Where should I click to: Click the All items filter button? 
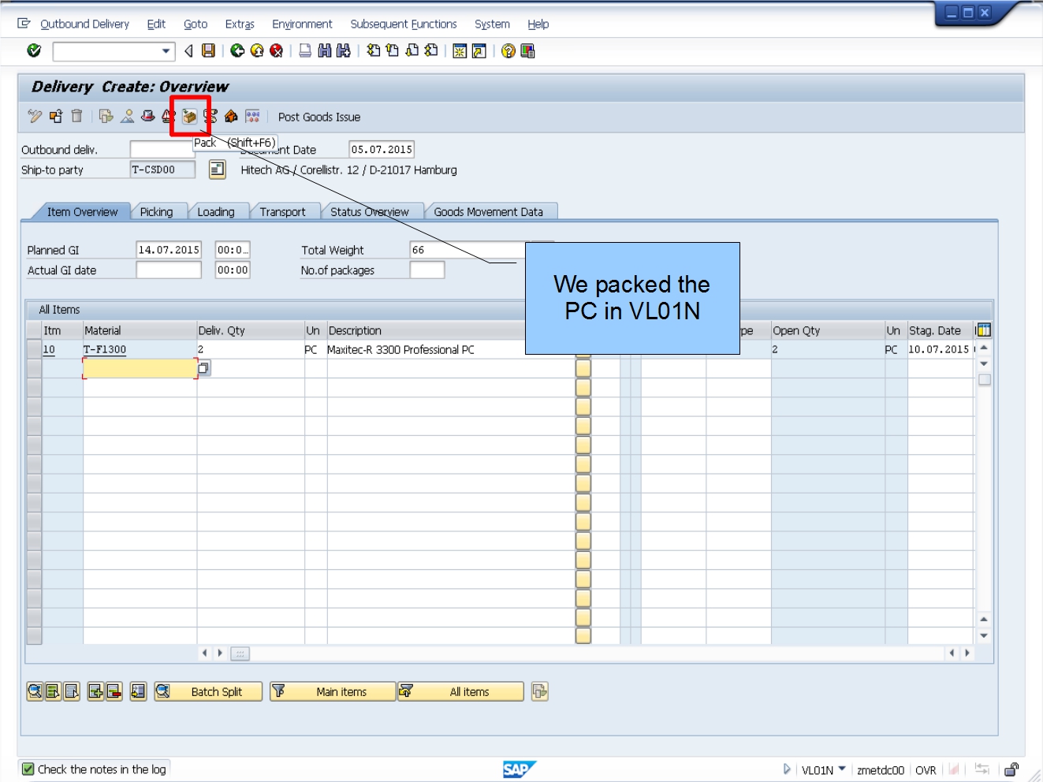tap(460, 691)
